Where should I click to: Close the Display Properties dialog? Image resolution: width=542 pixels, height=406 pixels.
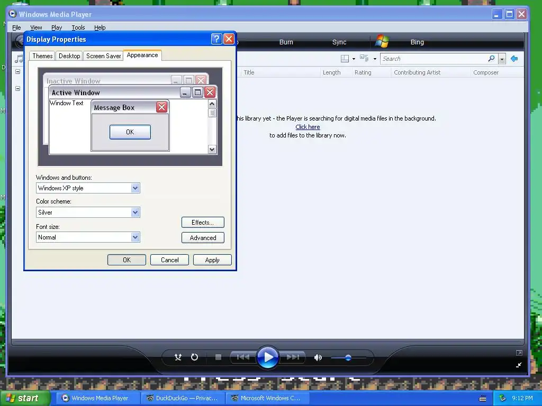tap(229, 39)
